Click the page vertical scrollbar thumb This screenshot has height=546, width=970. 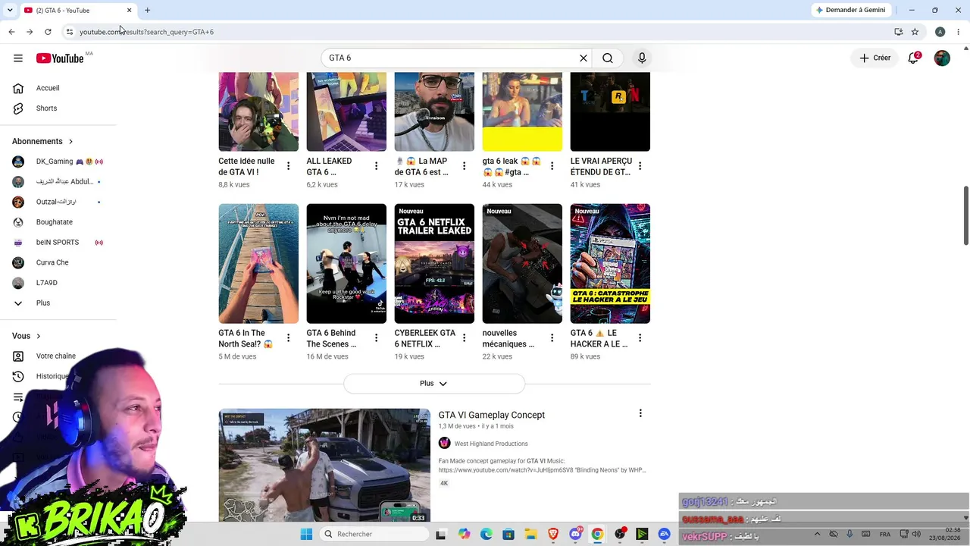click(x=966, y=216)
